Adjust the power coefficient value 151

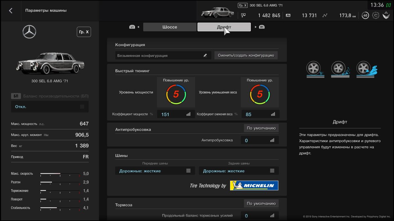tap(176, 114)
